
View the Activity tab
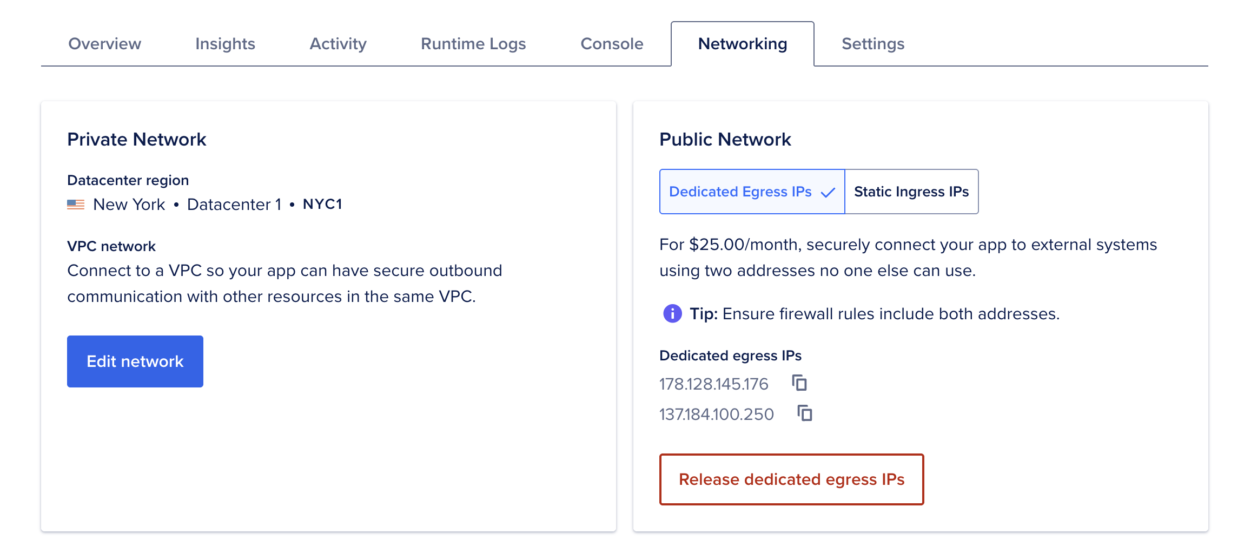338,44
